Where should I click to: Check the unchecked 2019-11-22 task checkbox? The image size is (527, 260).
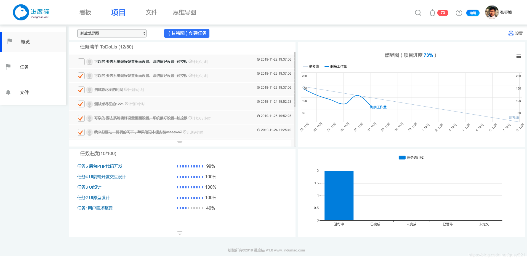tap(81, 62)
